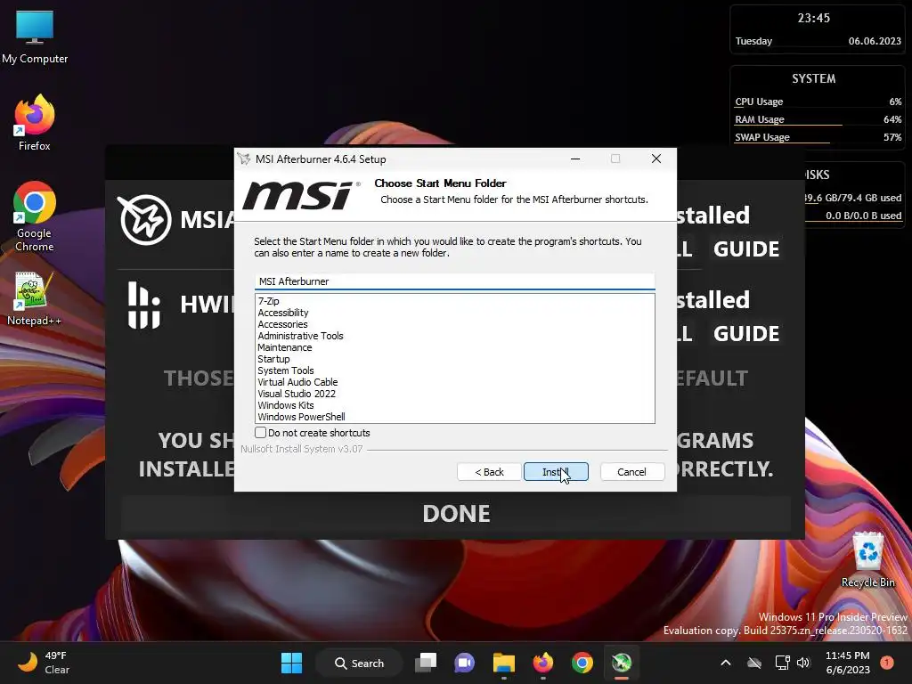
Task: Open the weather widget showing 49°F
Action: (x=44, y=663)
